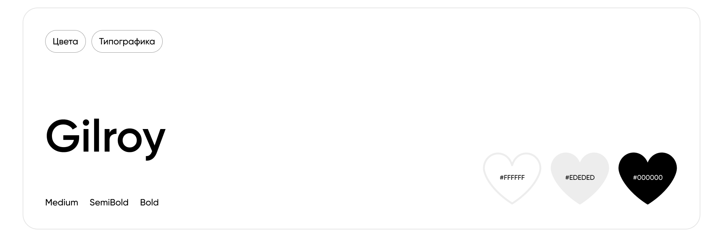Choose the SemiBold font weight
723x237 pixels.
[x=109, y=202]
